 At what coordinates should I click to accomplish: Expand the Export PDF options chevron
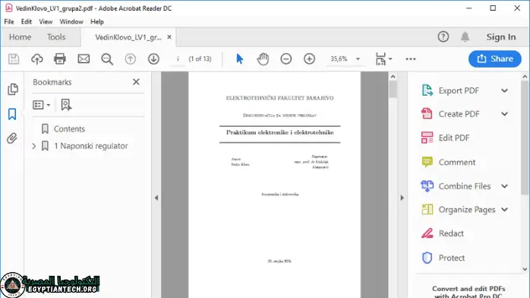click(x=504, y=90)
